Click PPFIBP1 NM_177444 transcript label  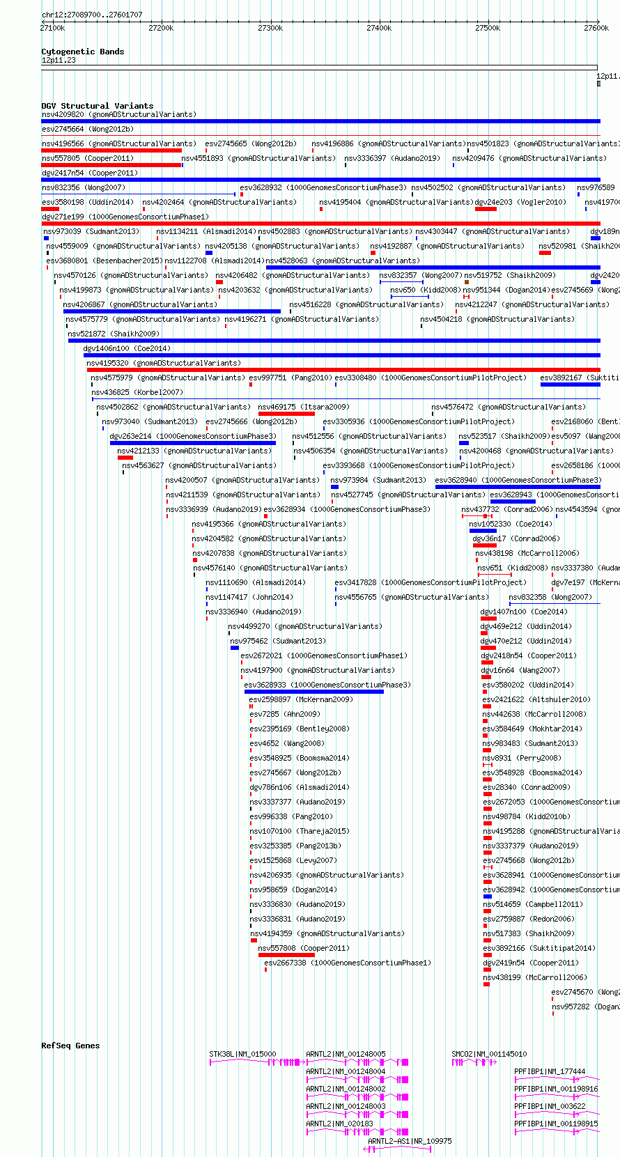point(550,1071)
